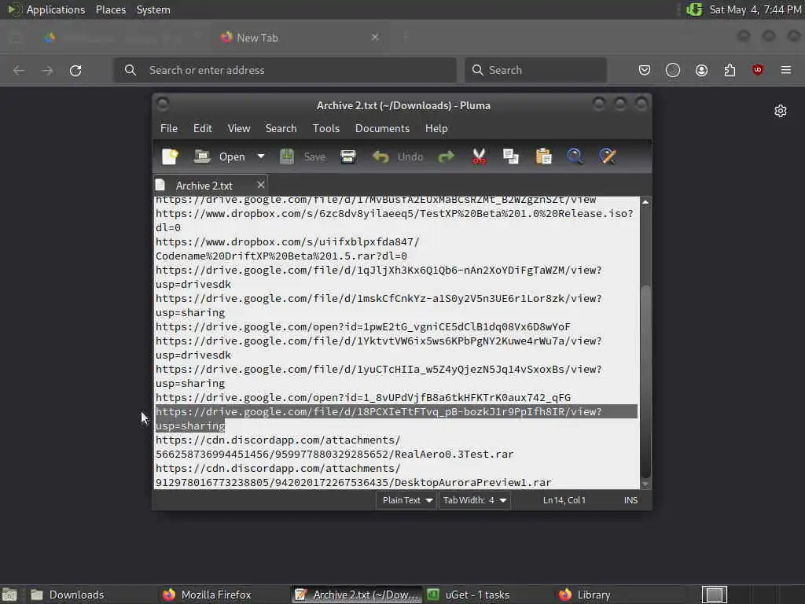Click the Firefox circular toolbar icon beside Pocket
This screenshot has height=604, width=805.
tap(673, 70)
